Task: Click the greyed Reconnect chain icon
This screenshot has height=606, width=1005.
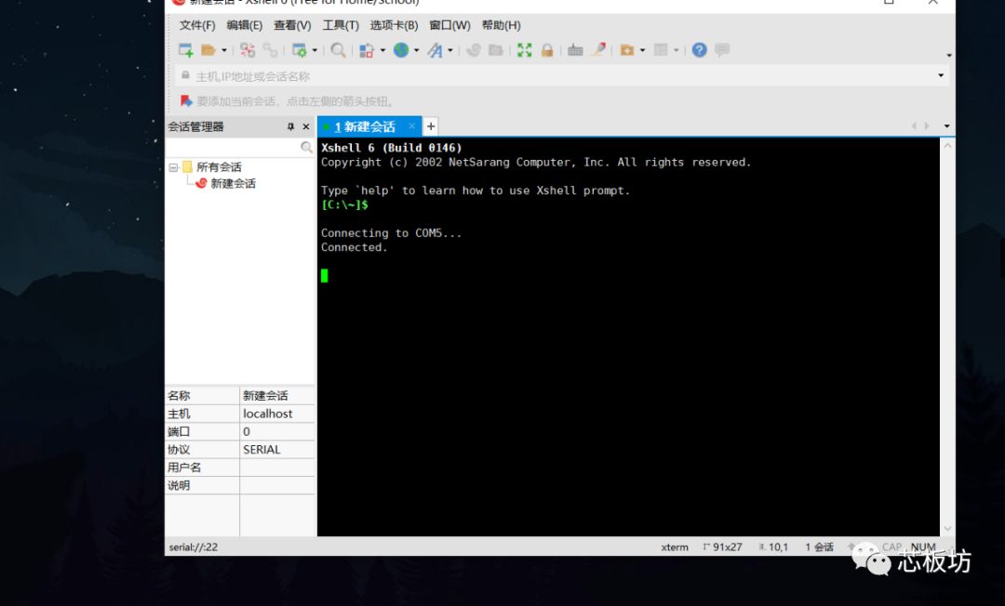Action: click(x=271, y=50)
